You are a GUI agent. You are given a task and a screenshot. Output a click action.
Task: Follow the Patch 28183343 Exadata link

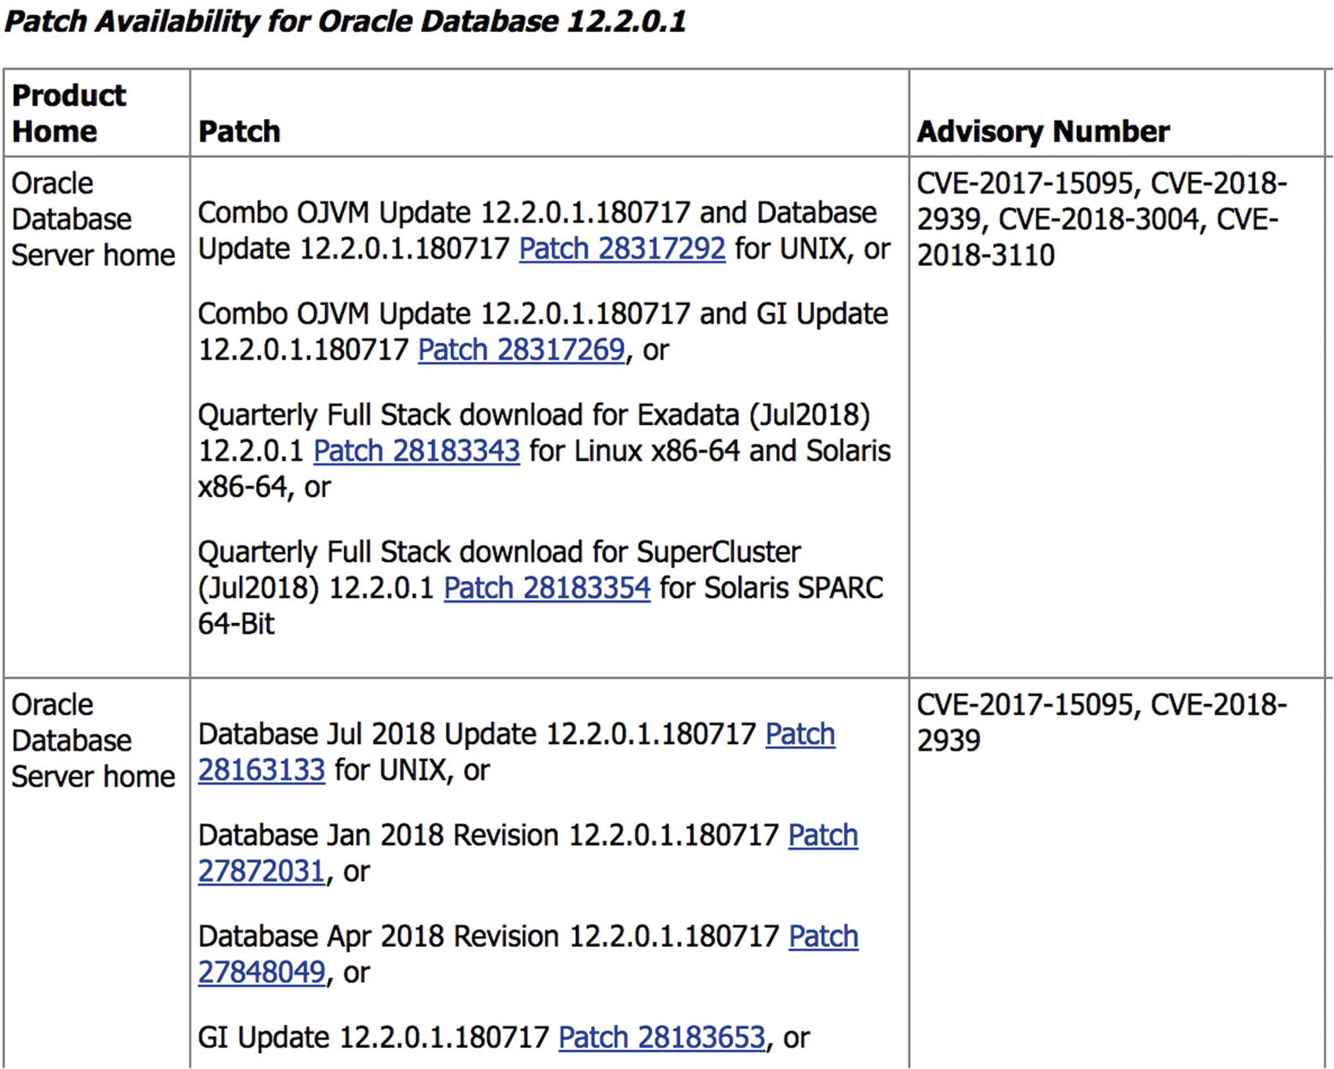[x=417, y=451]
